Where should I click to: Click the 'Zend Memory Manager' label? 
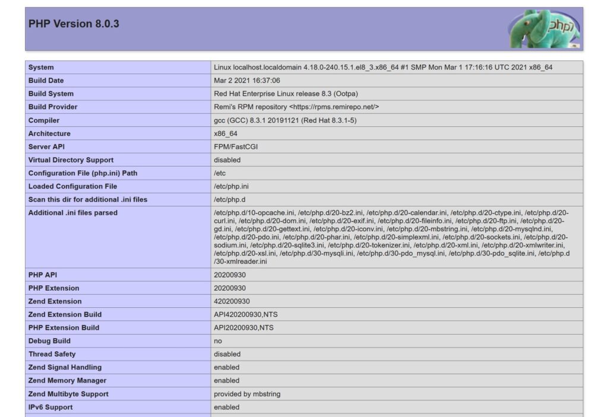tap(67, 381)
